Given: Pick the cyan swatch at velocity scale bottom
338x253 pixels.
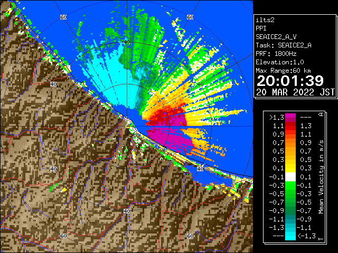Looking at the screenshot, I should [x=290, y=236].
